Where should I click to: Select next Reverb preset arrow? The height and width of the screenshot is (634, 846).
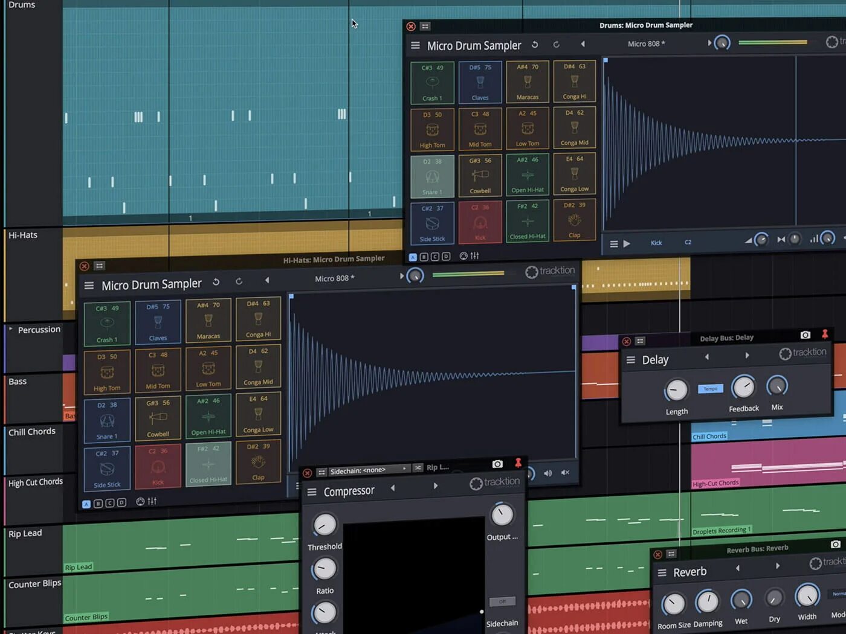(777, 566)
